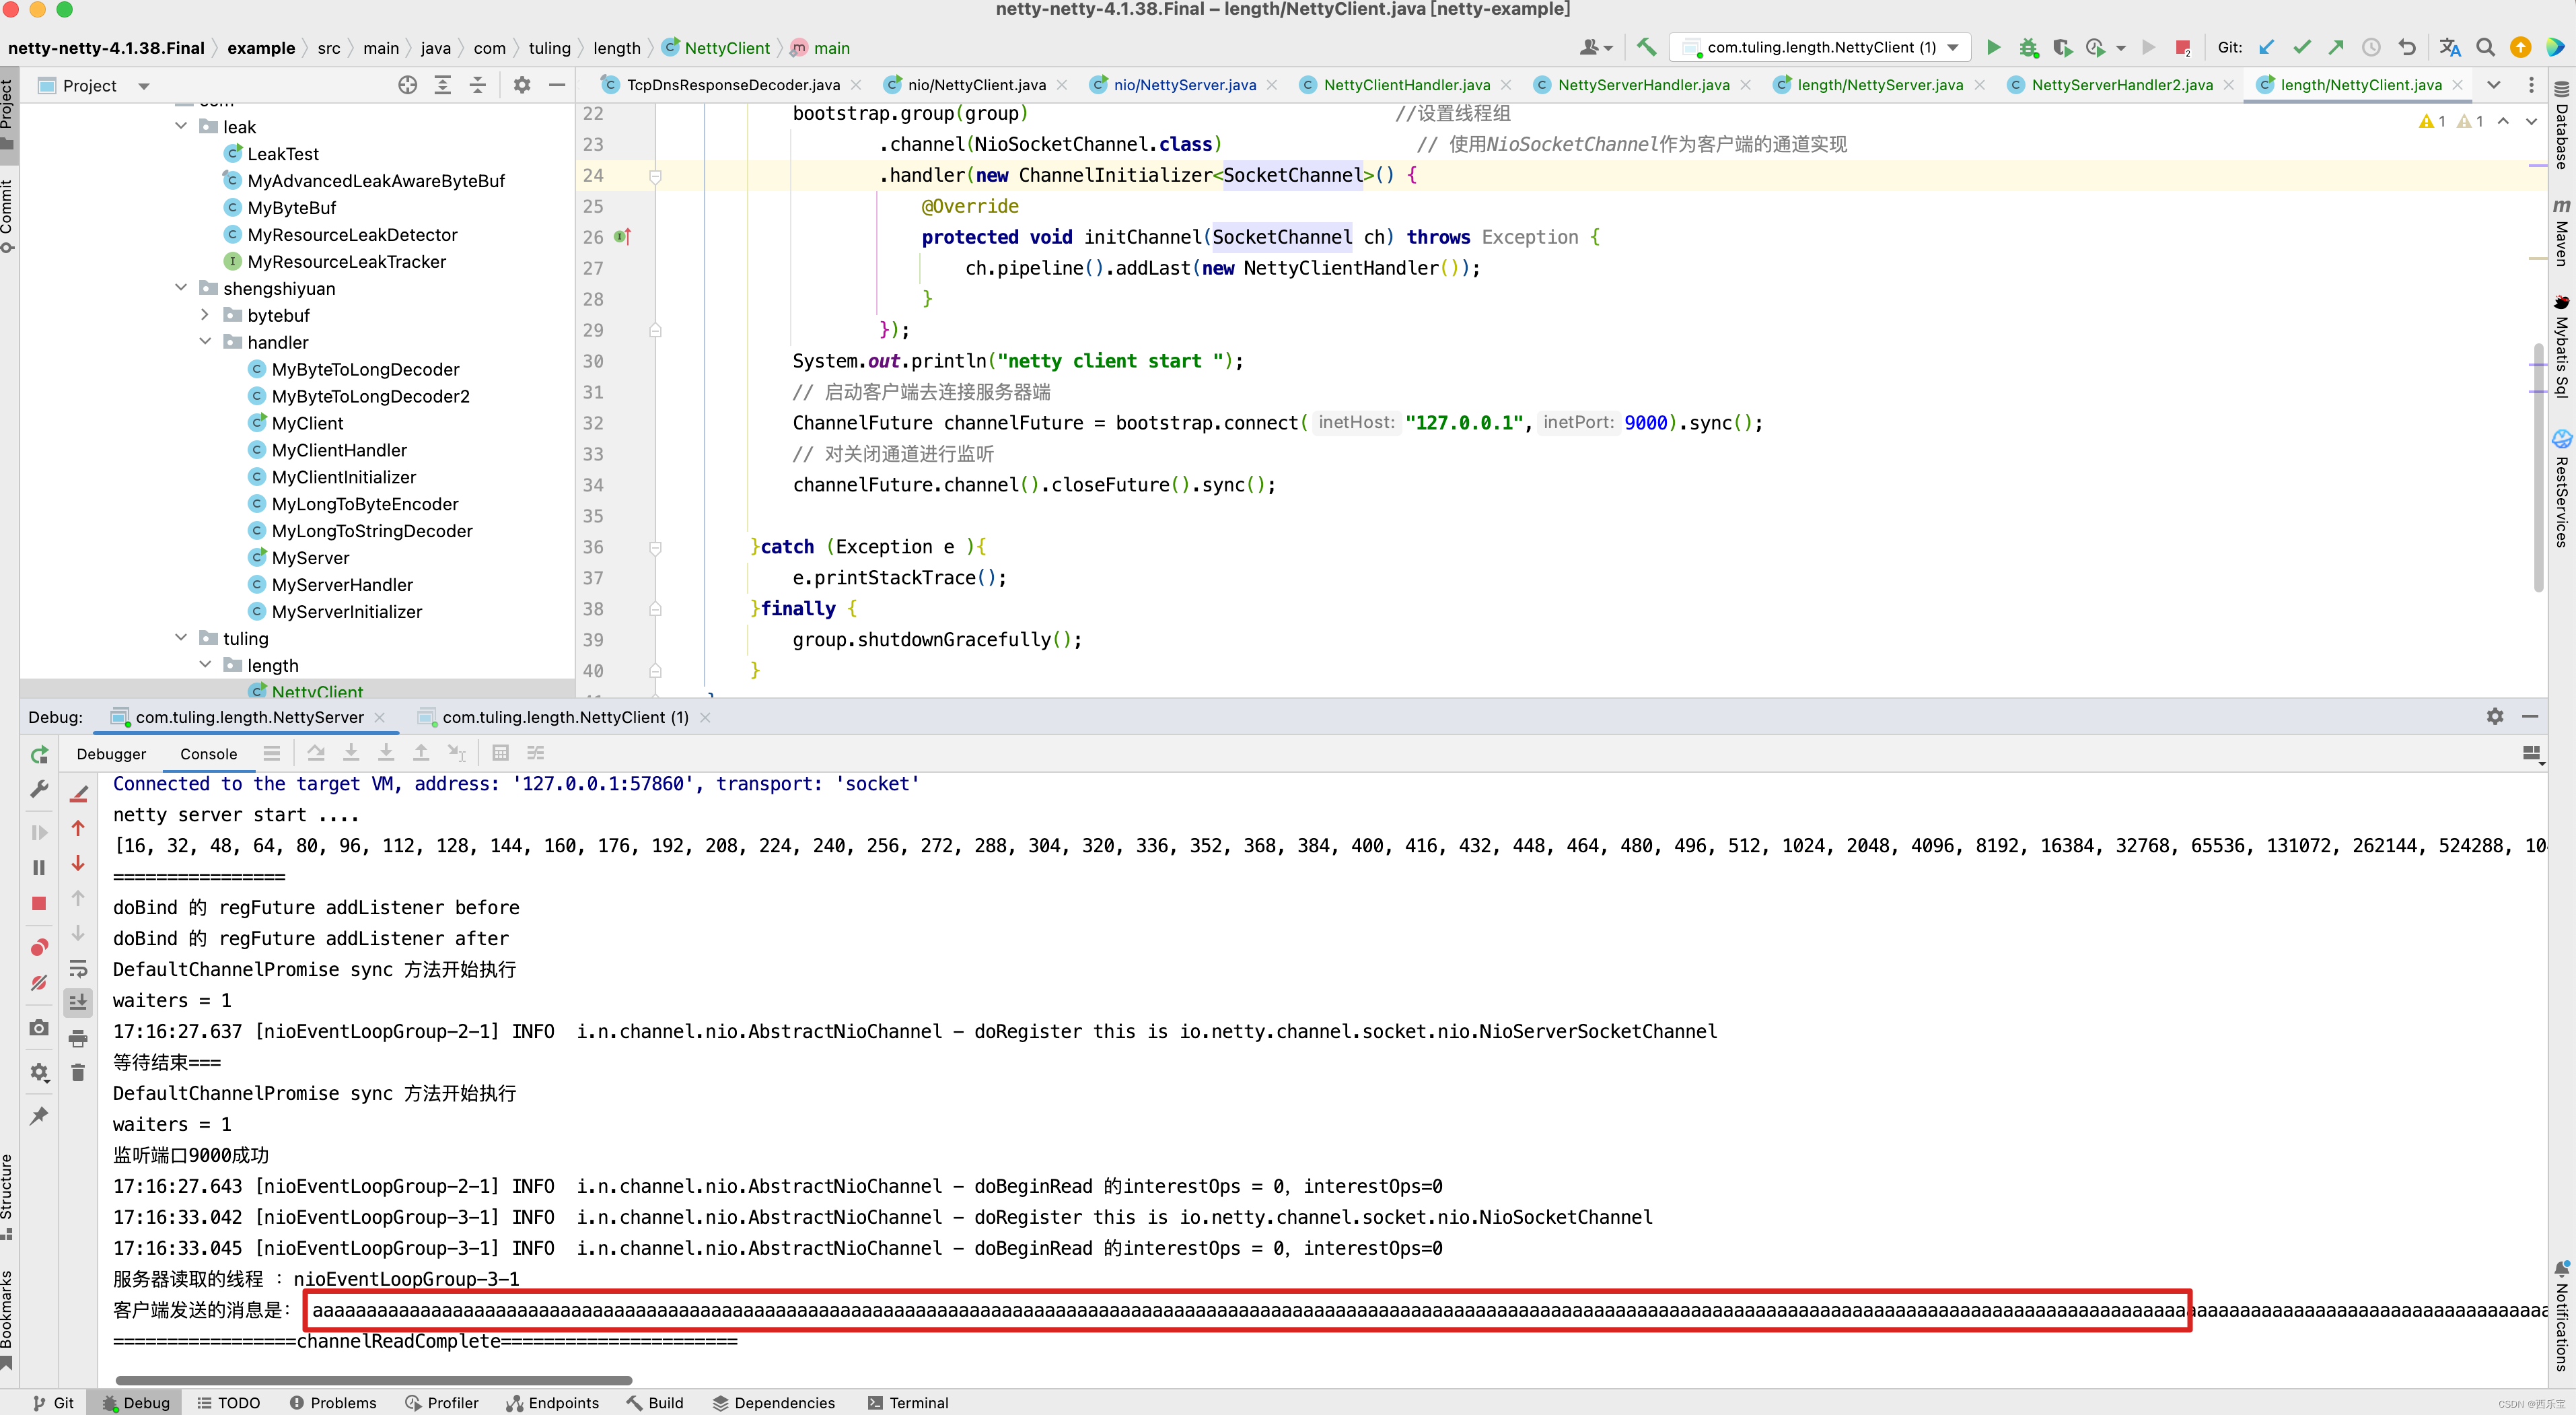Toggle scroll to end in console
The height and width of the screenshot is (1415, 2576).
click(78, 1002)
